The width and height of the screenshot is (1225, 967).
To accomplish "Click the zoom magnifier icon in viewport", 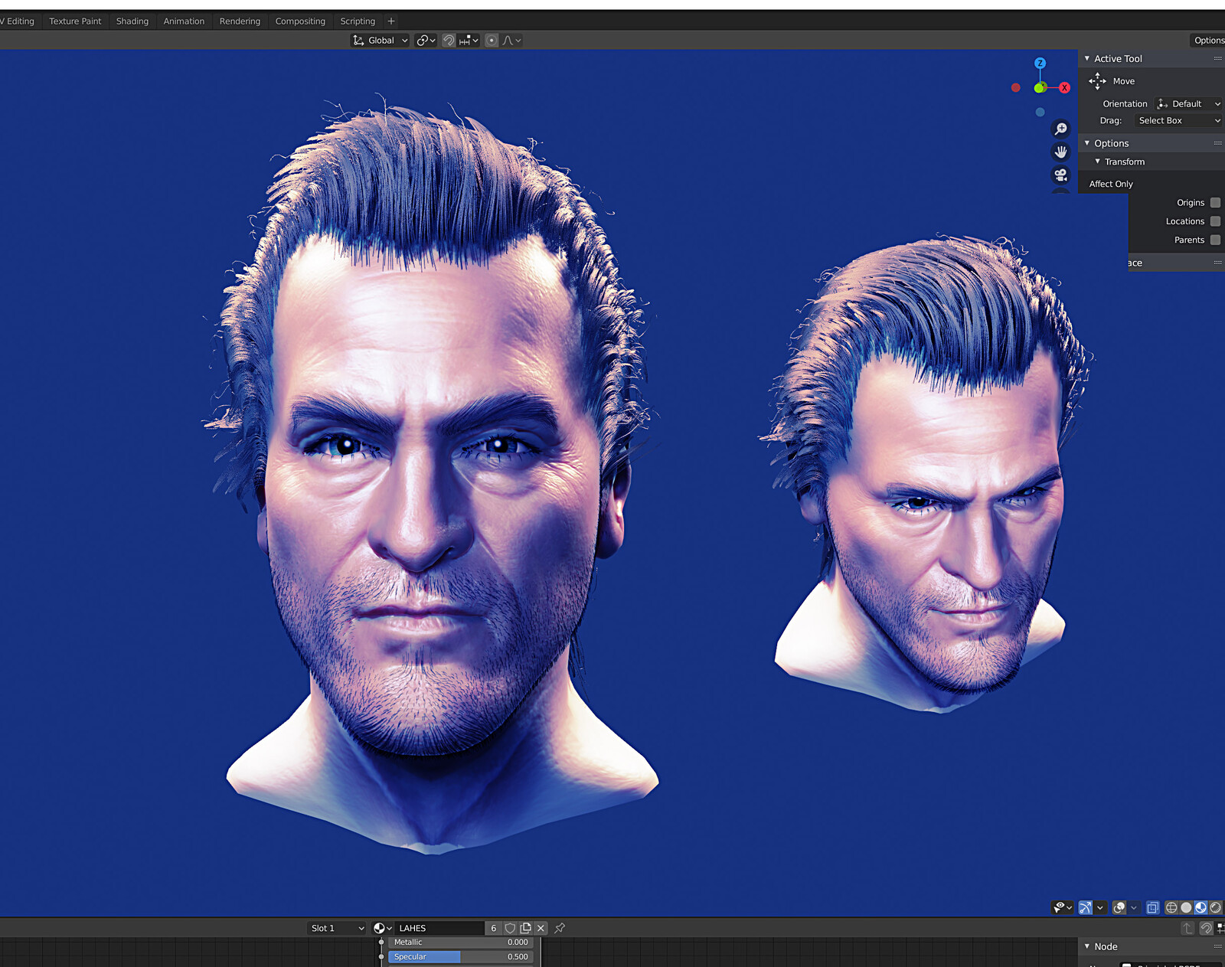I will click(x=1060, y=129).
